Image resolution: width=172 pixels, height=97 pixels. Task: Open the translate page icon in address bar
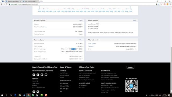point(156,4)
